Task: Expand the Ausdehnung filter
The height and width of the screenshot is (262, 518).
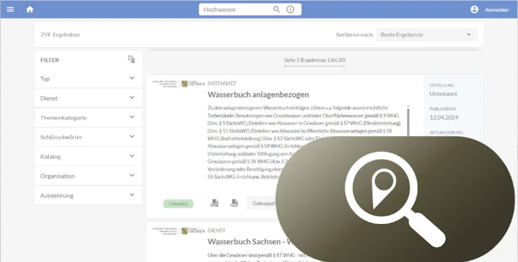Action: point(88,195)
